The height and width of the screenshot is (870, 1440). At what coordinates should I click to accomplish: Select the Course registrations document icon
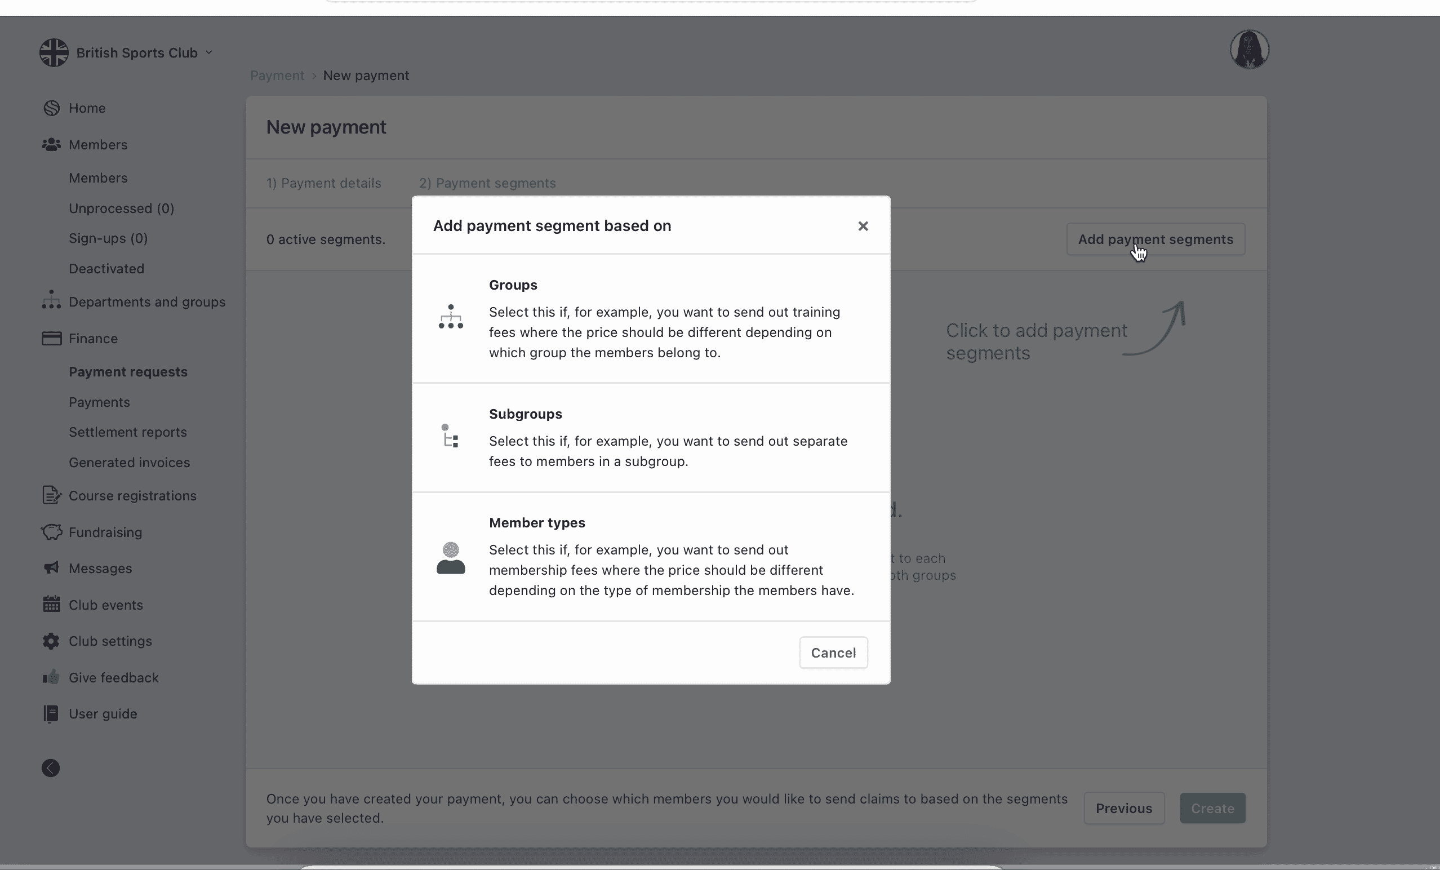point(51,495)
